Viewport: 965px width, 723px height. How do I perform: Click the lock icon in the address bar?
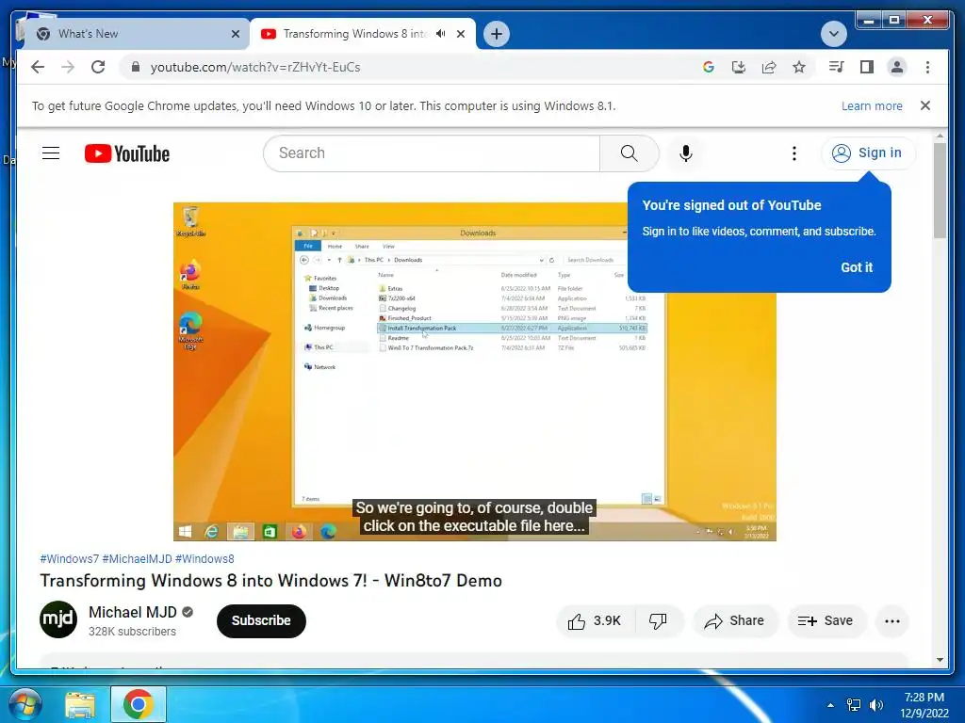click(136, 67)
